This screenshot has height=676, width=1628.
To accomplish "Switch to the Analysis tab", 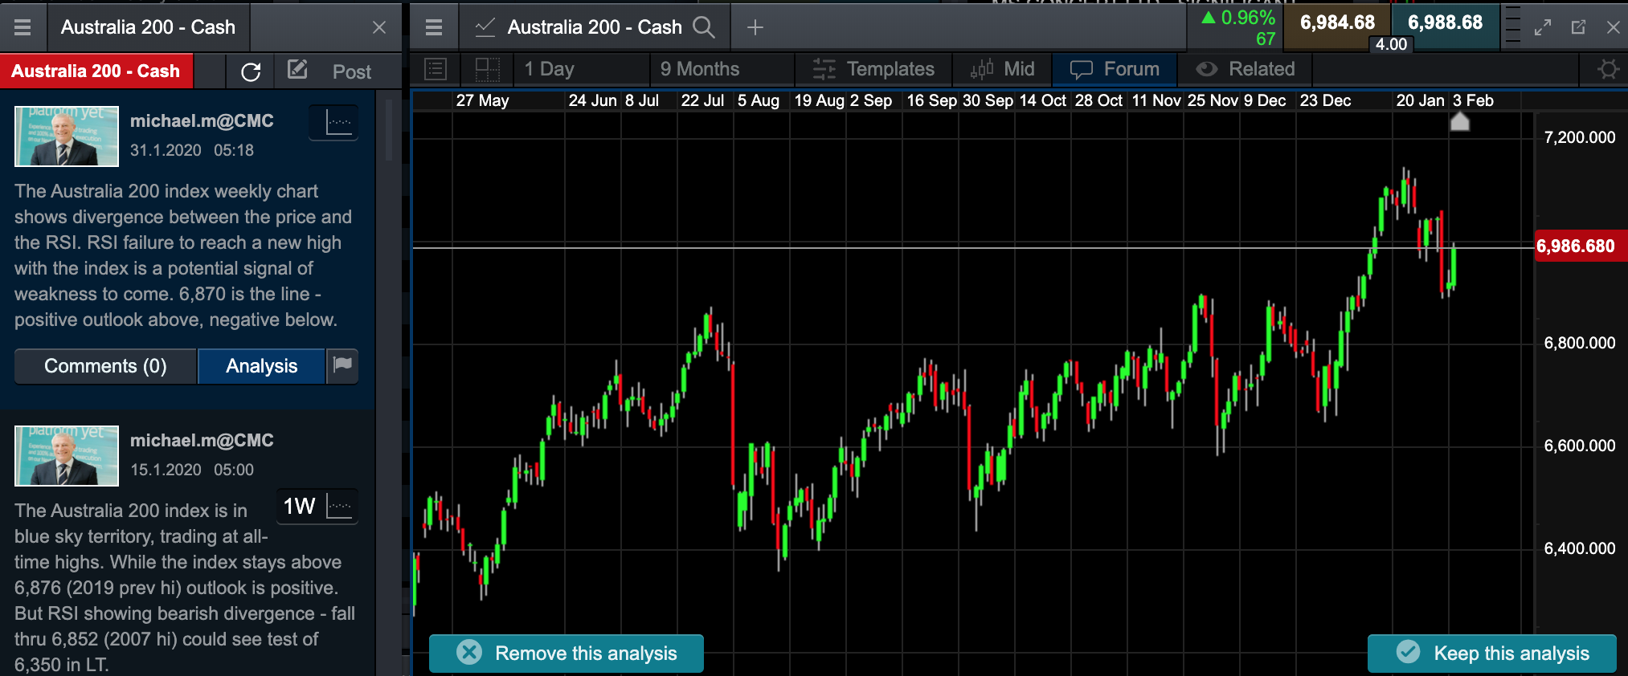I will click(x=261, y=366).
